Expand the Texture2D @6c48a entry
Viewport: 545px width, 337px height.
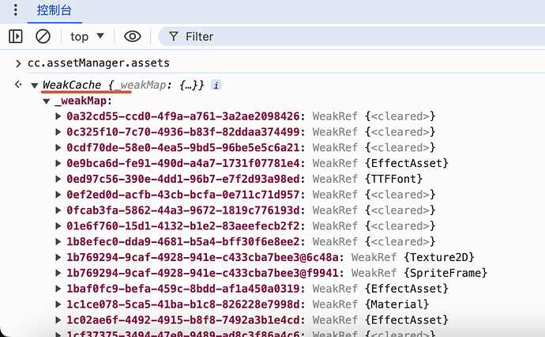60,257
